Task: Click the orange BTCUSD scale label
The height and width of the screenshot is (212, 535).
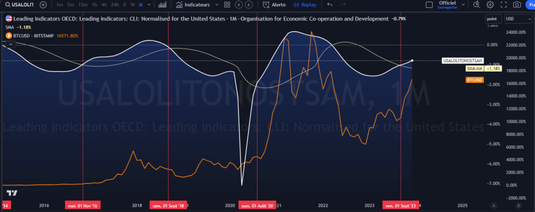Action: click(474, 80)
